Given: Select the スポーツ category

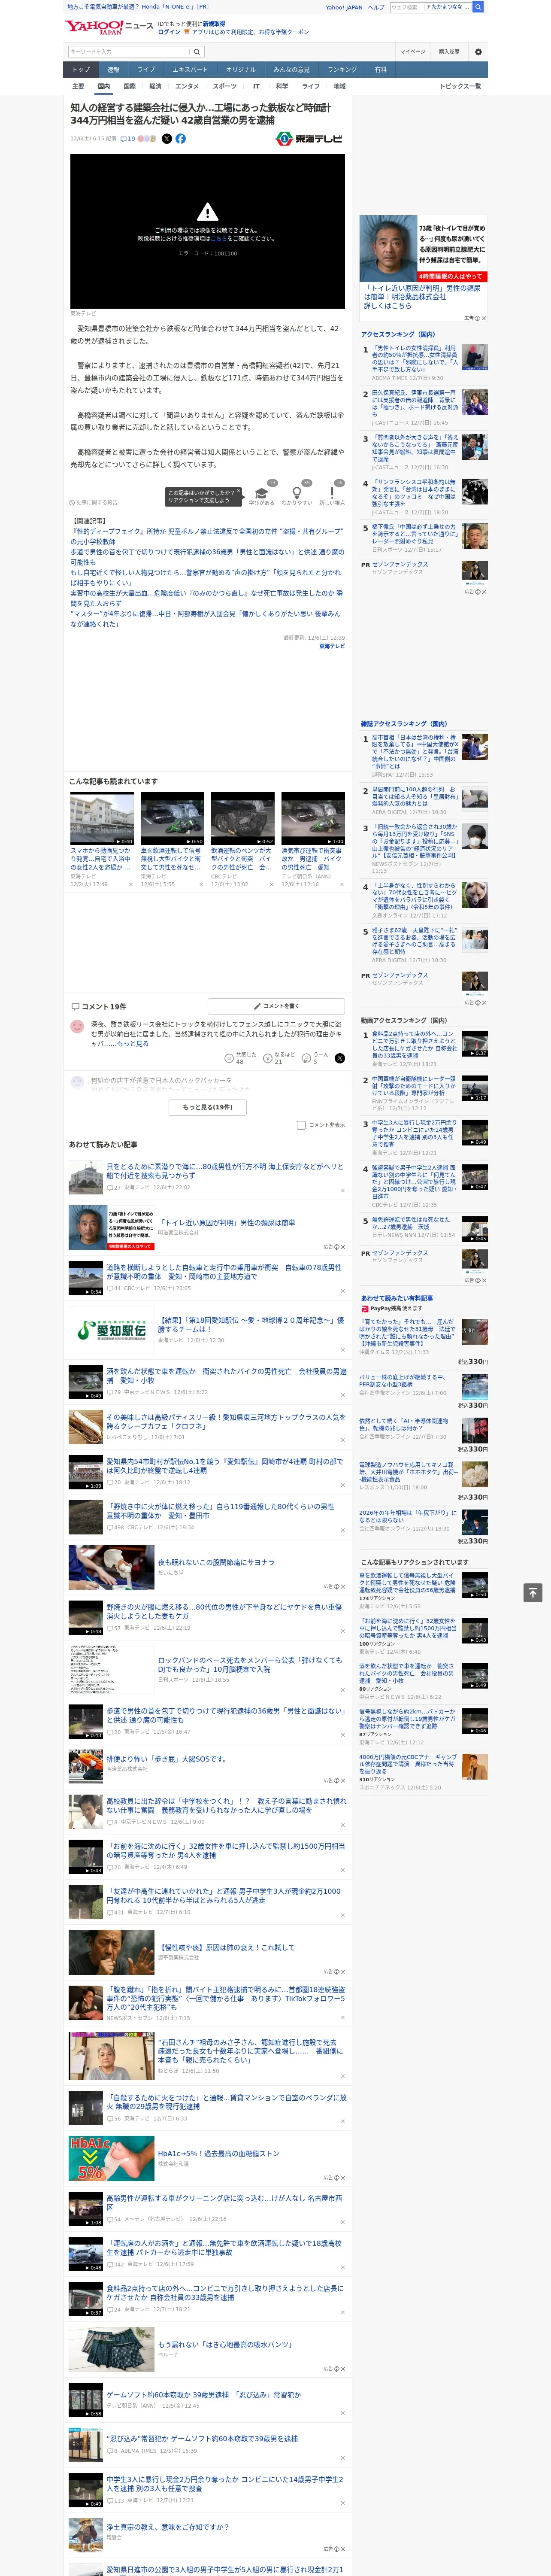Looking at the screenshot, I should pos(225,86).
